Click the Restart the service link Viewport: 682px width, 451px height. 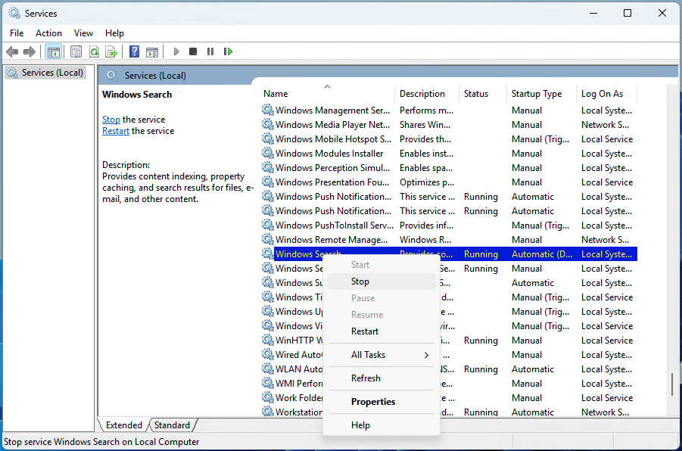[115, 130]
